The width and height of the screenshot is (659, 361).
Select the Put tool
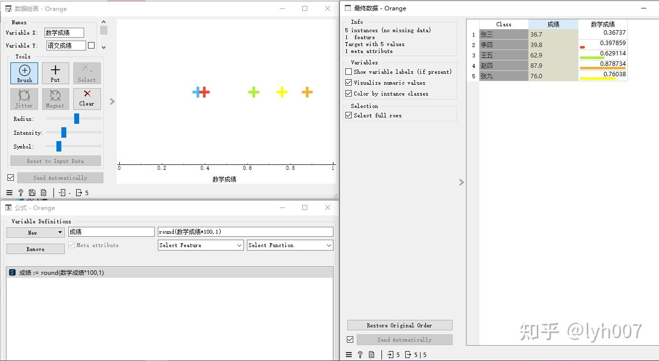point(55,73)
